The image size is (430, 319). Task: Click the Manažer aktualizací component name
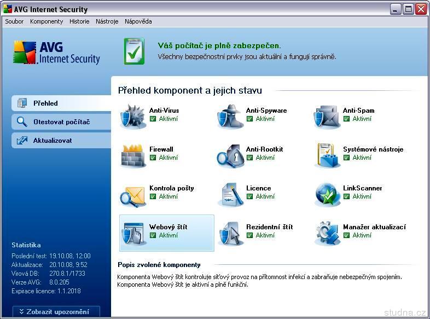point(374,227)
